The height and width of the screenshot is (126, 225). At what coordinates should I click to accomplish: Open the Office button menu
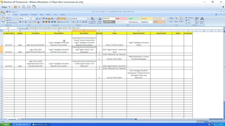click(2, 13)
